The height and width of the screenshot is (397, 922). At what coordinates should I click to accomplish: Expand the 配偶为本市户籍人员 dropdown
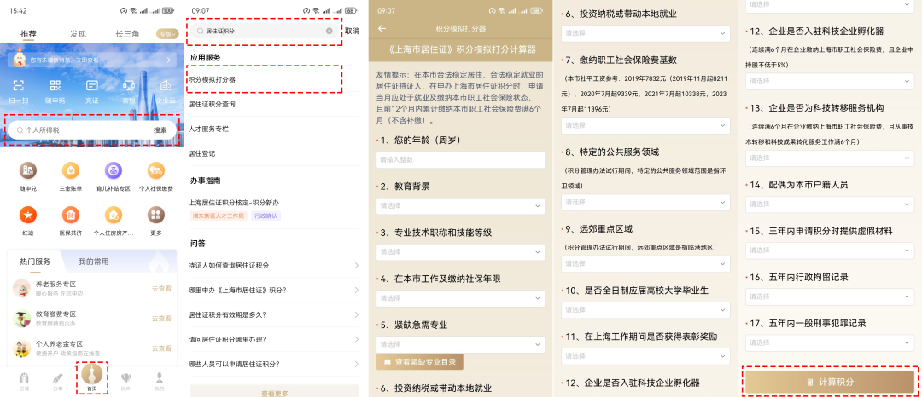[x=829, y=204]
